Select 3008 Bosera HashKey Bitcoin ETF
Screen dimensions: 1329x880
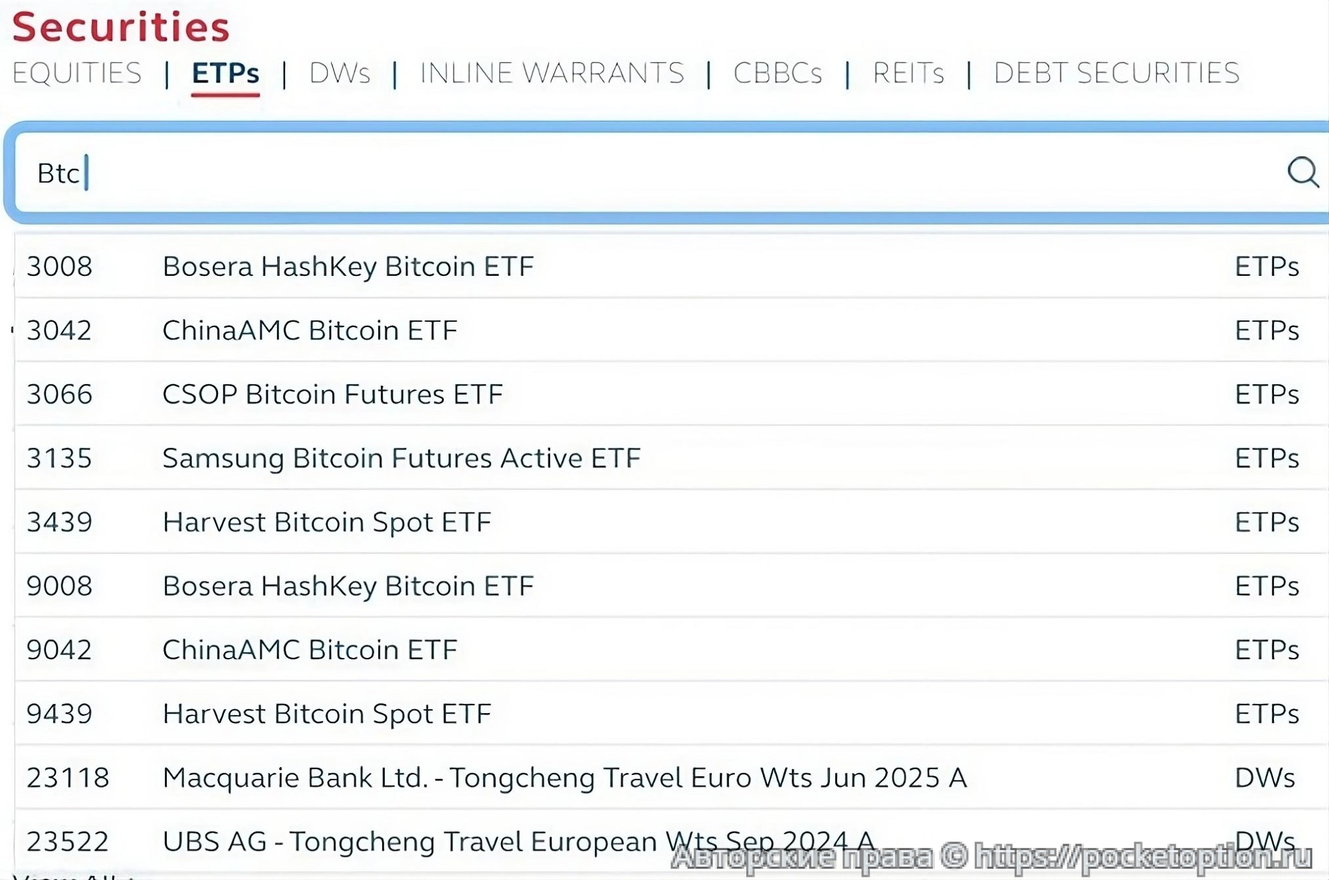pos(348,267)
